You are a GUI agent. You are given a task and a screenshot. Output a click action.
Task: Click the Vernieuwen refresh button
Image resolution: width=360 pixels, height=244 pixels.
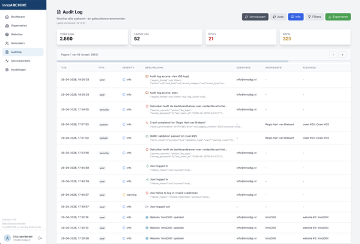click(255, 17)
